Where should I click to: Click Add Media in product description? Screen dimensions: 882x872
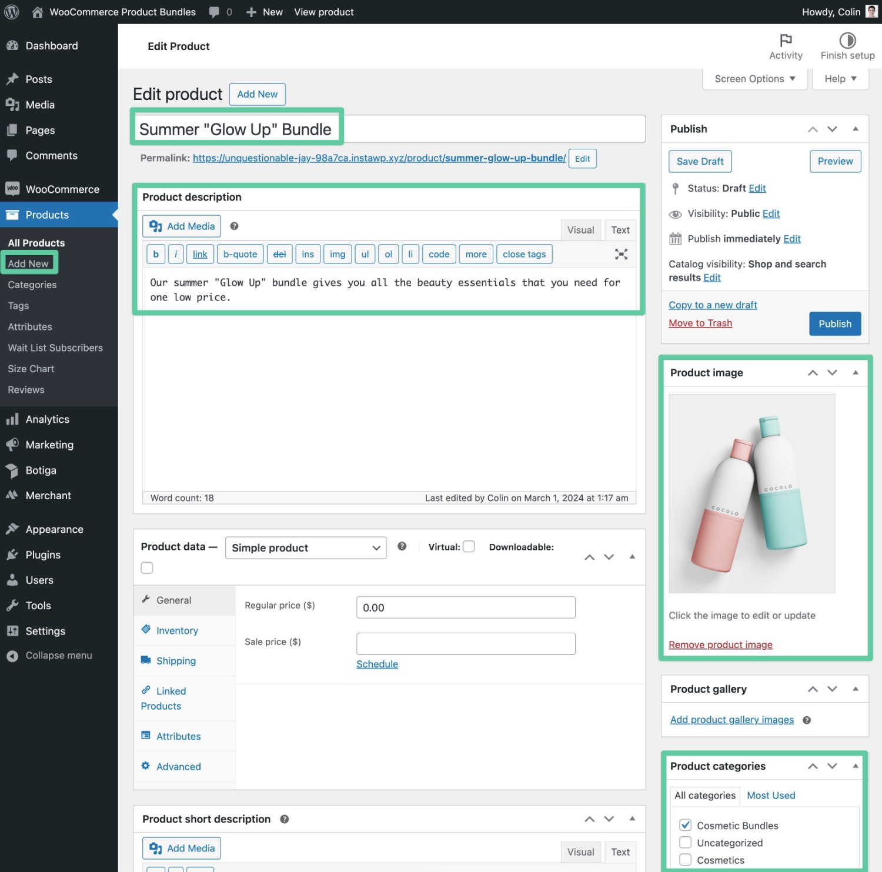[182, 226]
